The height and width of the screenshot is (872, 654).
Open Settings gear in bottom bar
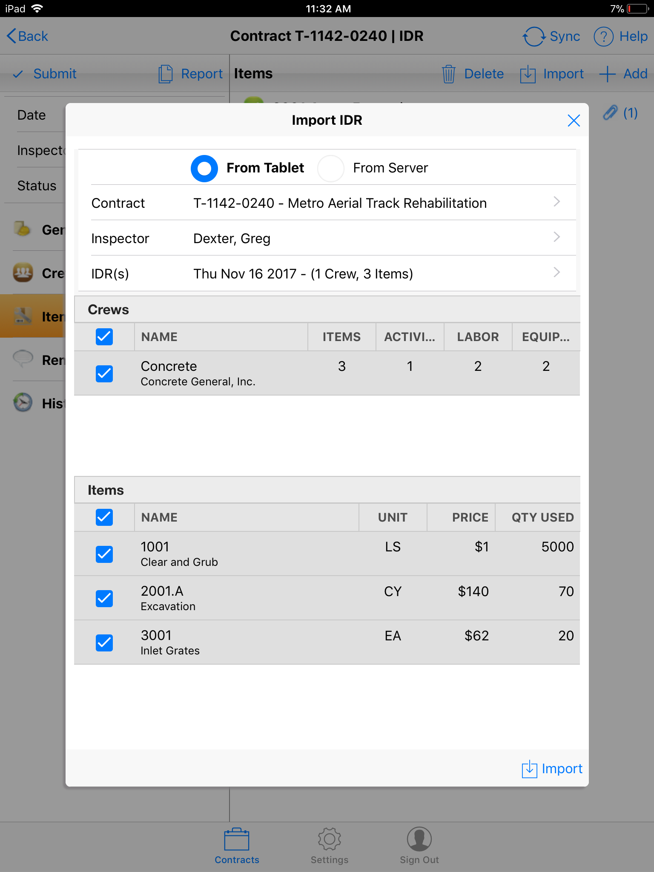point(329,839)
